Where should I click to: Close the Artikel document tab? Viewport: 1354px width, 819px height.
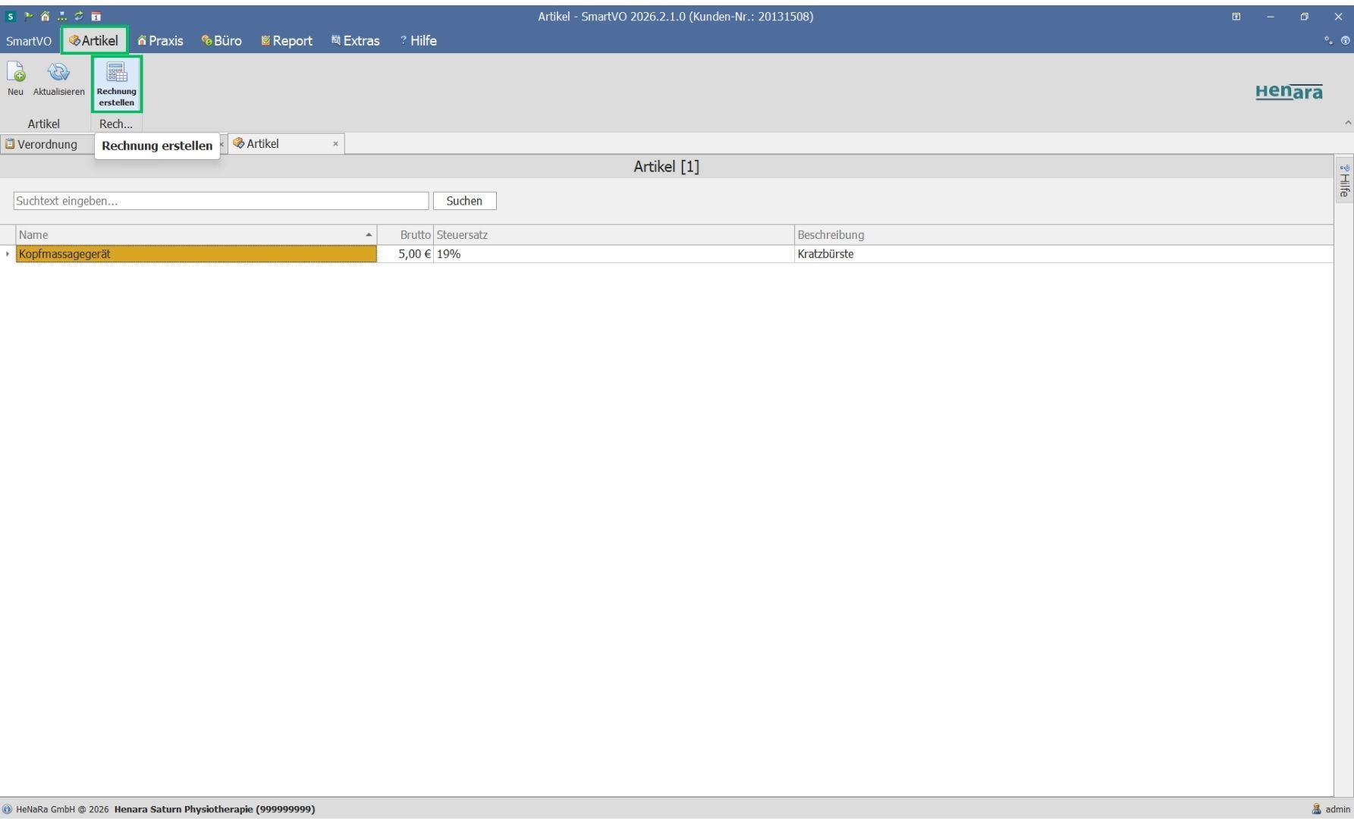335,144
